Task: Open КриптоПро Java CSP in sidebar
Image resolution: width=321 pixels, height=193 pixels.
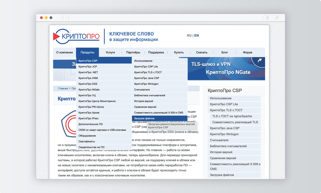Action: (234, 128)
